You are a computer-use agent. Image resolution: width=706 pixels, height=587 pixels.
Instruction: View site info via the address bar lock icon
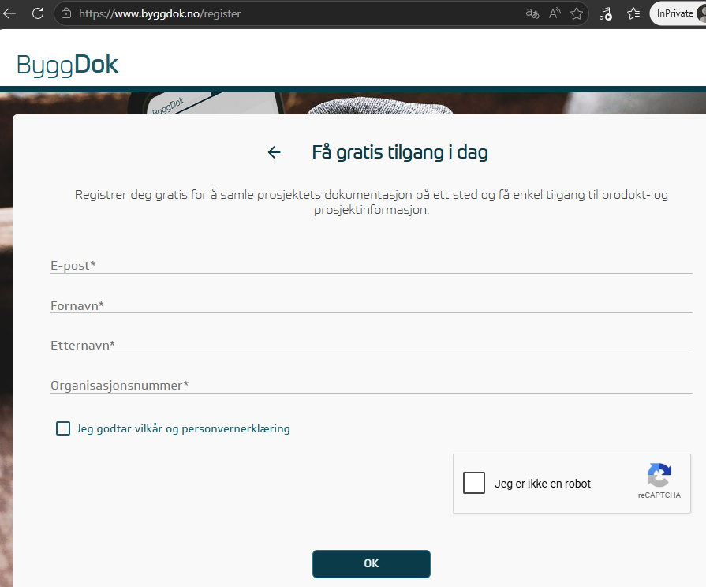click(66, 13)
